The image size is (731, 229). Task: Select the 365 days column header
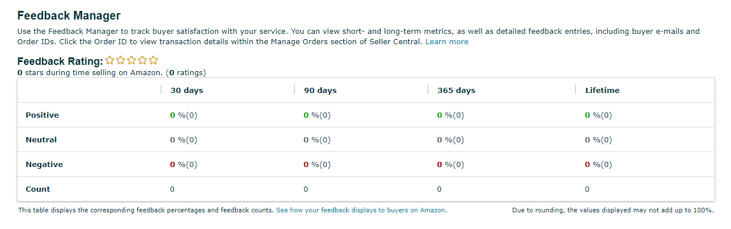(457, 90)
